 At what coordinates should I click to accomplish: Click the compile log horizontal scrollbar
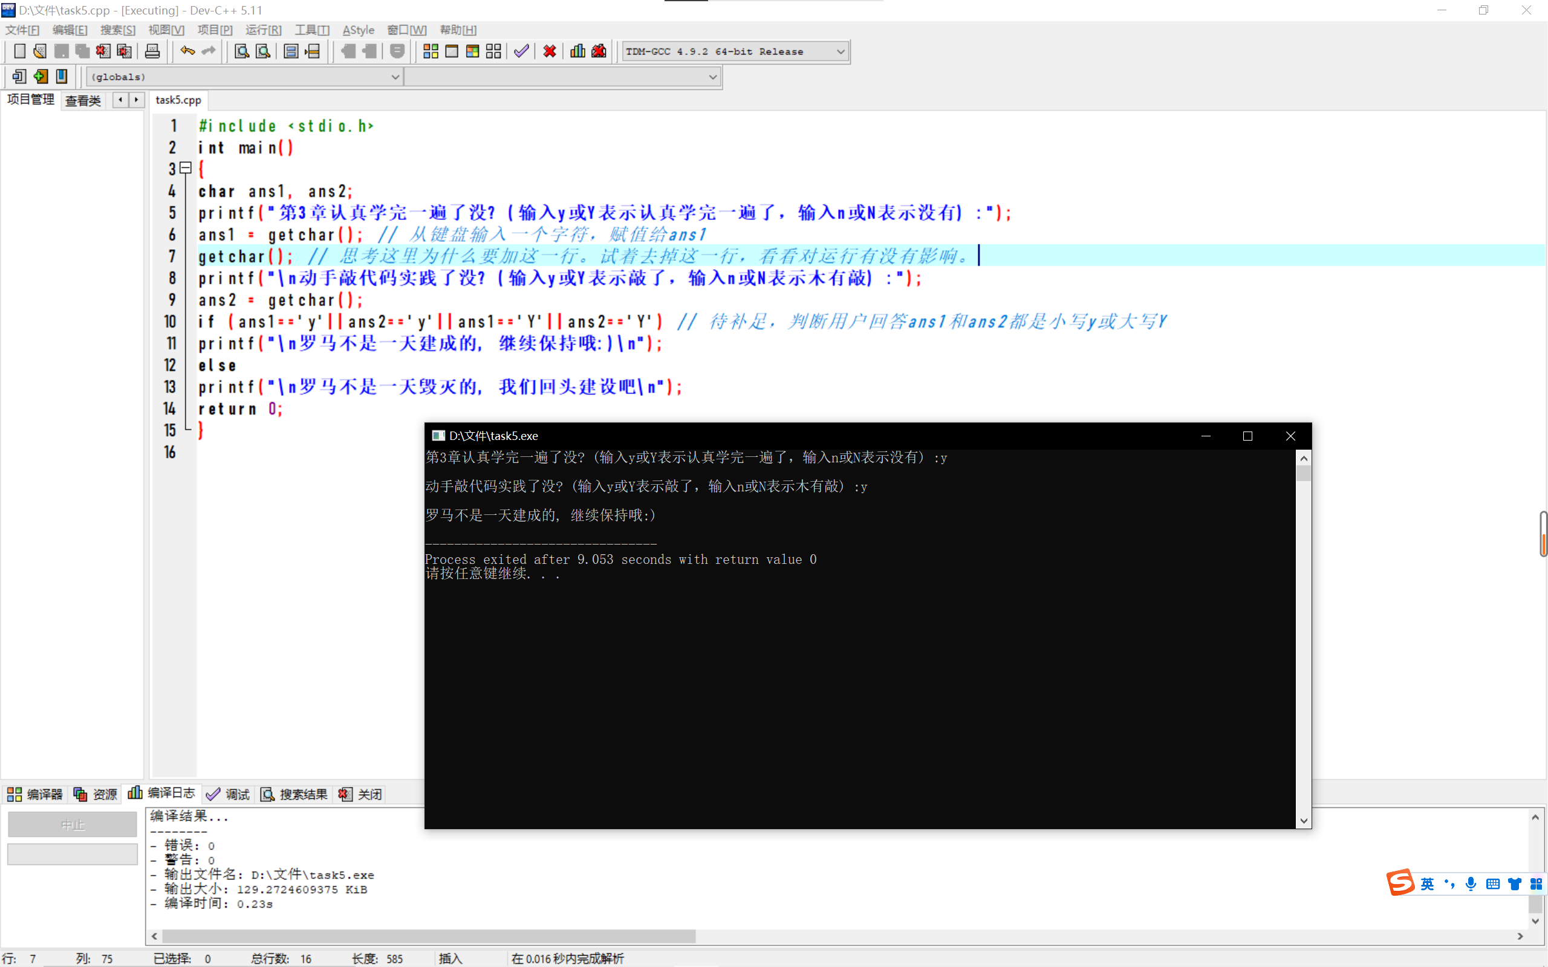(x=429, y=936)
